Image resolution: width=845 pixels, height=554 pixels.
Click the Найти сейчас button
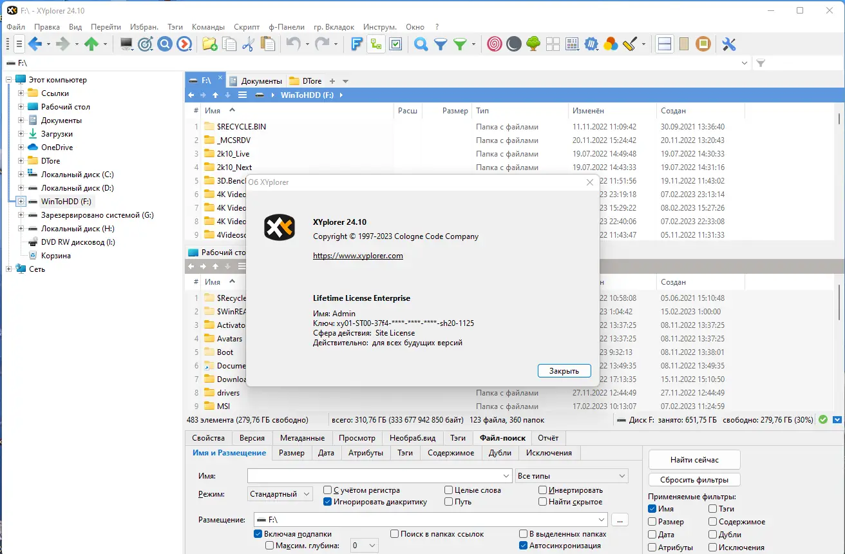pyautogui.click(x=694, y=459)
